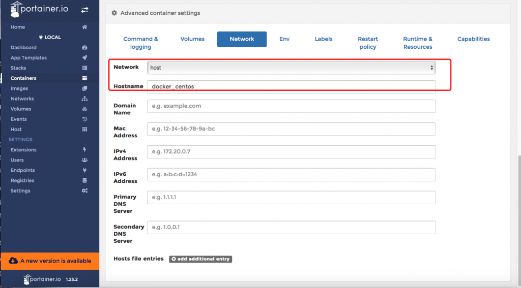Click the Events history icon

pos(84,119)
